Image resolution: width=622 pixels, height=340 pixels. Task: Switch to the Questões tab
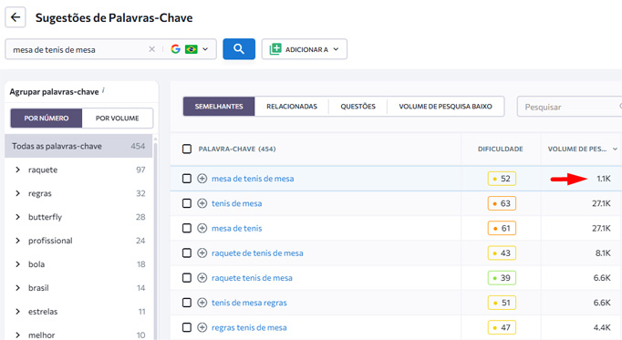358,107
